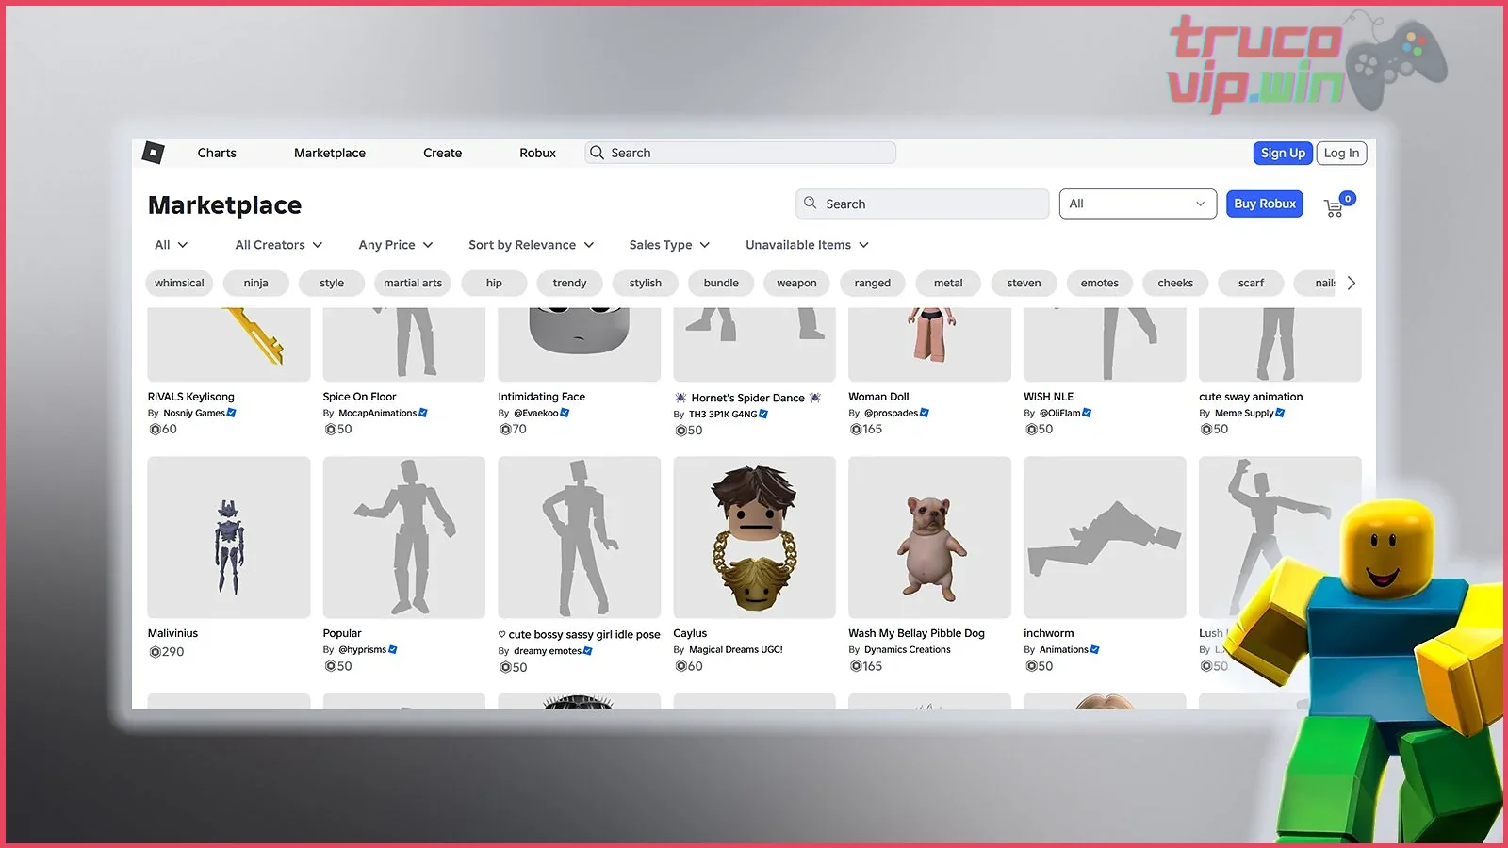Visit creator Dynamics Creations link
1508x848 pixels.
coord(908,649)
